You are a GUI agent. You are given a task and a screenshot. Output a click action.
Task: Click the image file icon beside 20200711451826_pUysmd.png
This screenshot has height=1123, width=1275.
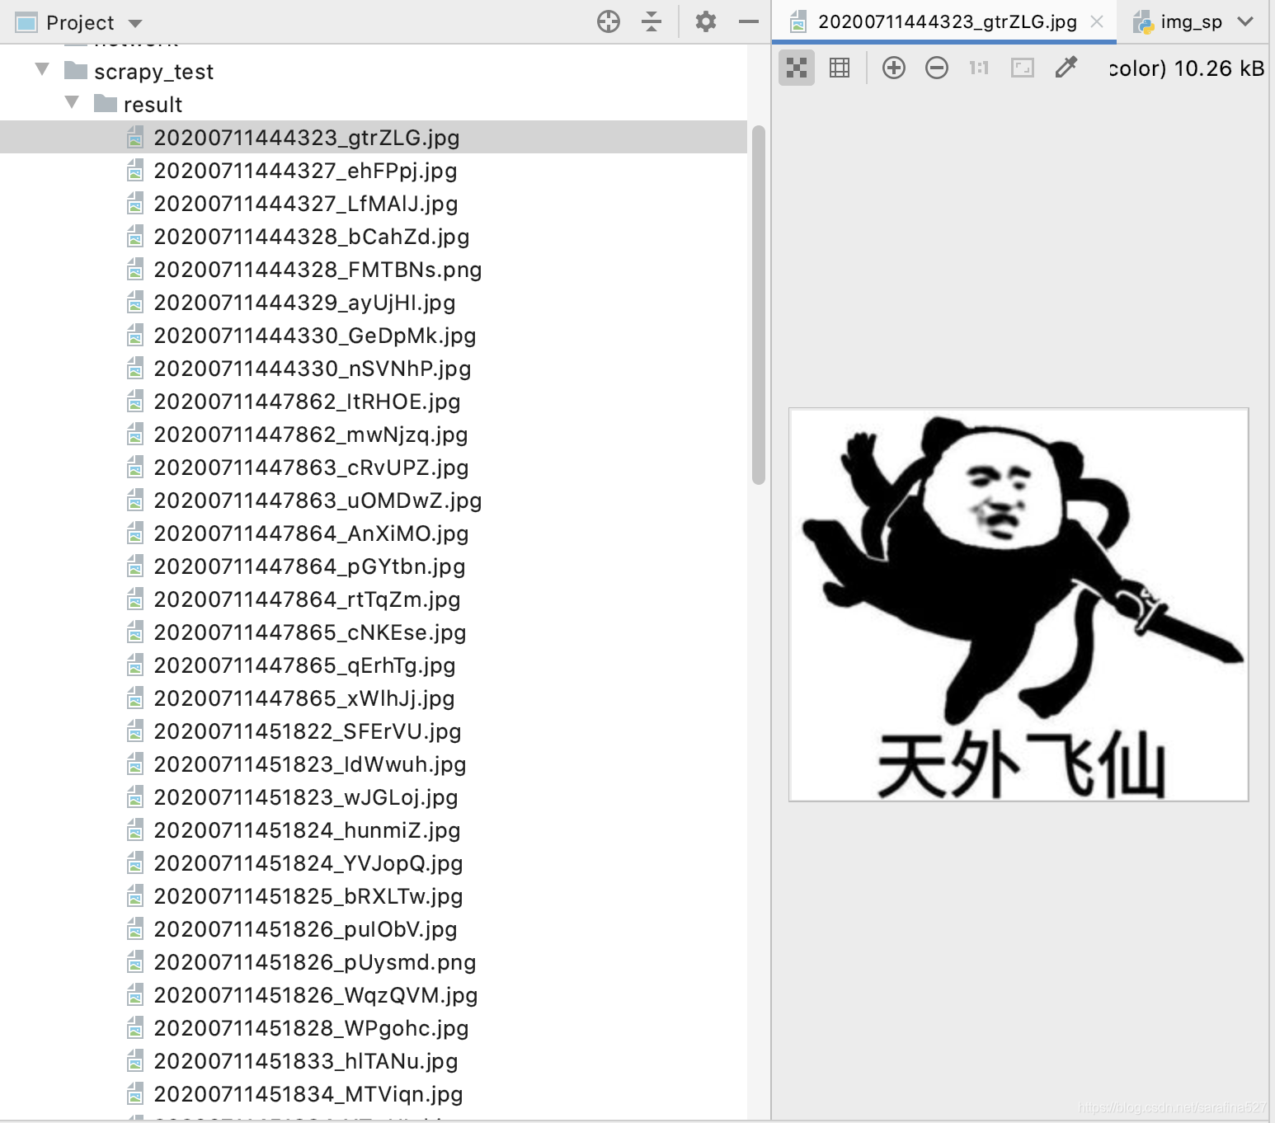[135, 961]
